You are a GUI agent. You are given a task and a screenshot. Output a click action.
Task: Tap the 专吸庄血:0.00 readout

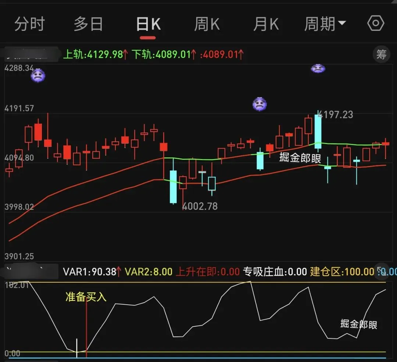(275, 272)
